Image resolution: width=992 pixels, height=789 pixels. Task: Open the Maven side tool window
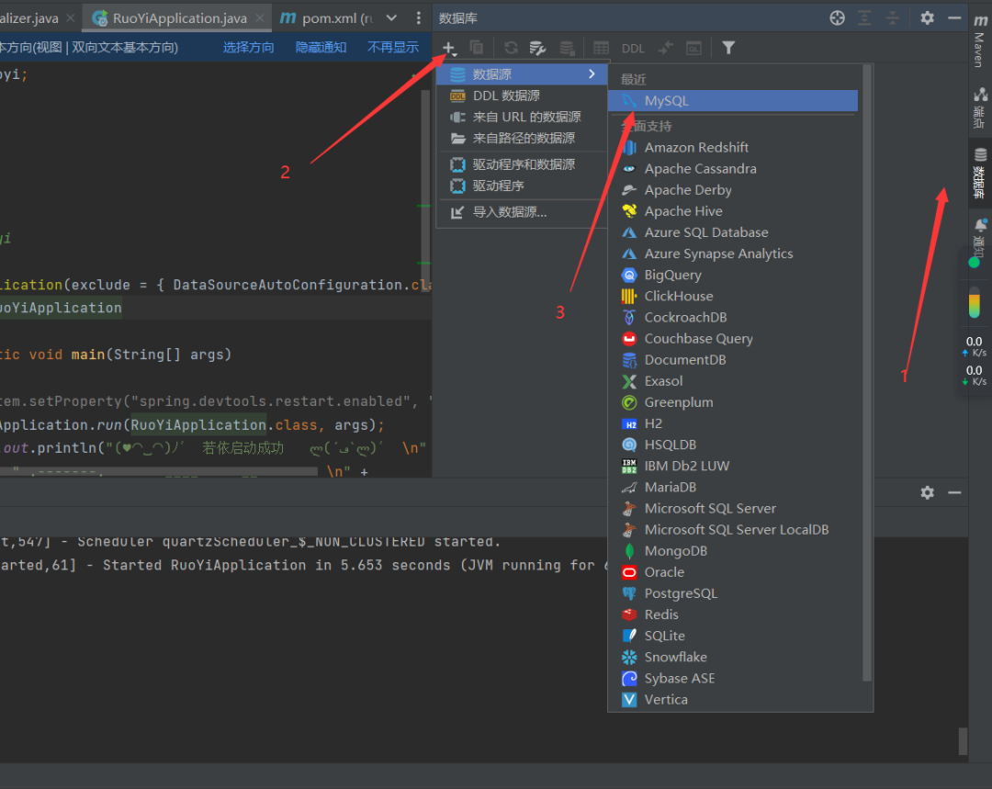pos(980,39)
